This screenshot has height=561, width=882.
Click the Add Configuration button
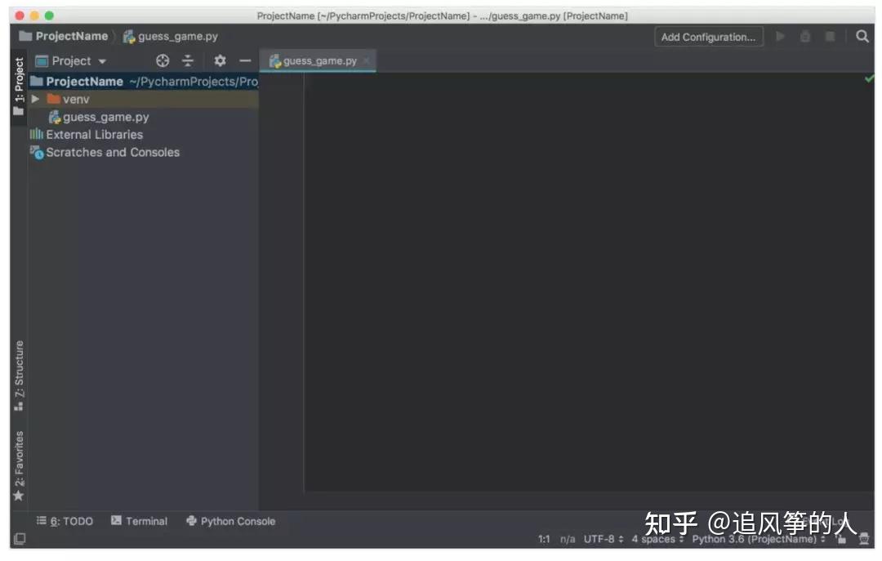point(708,36)
